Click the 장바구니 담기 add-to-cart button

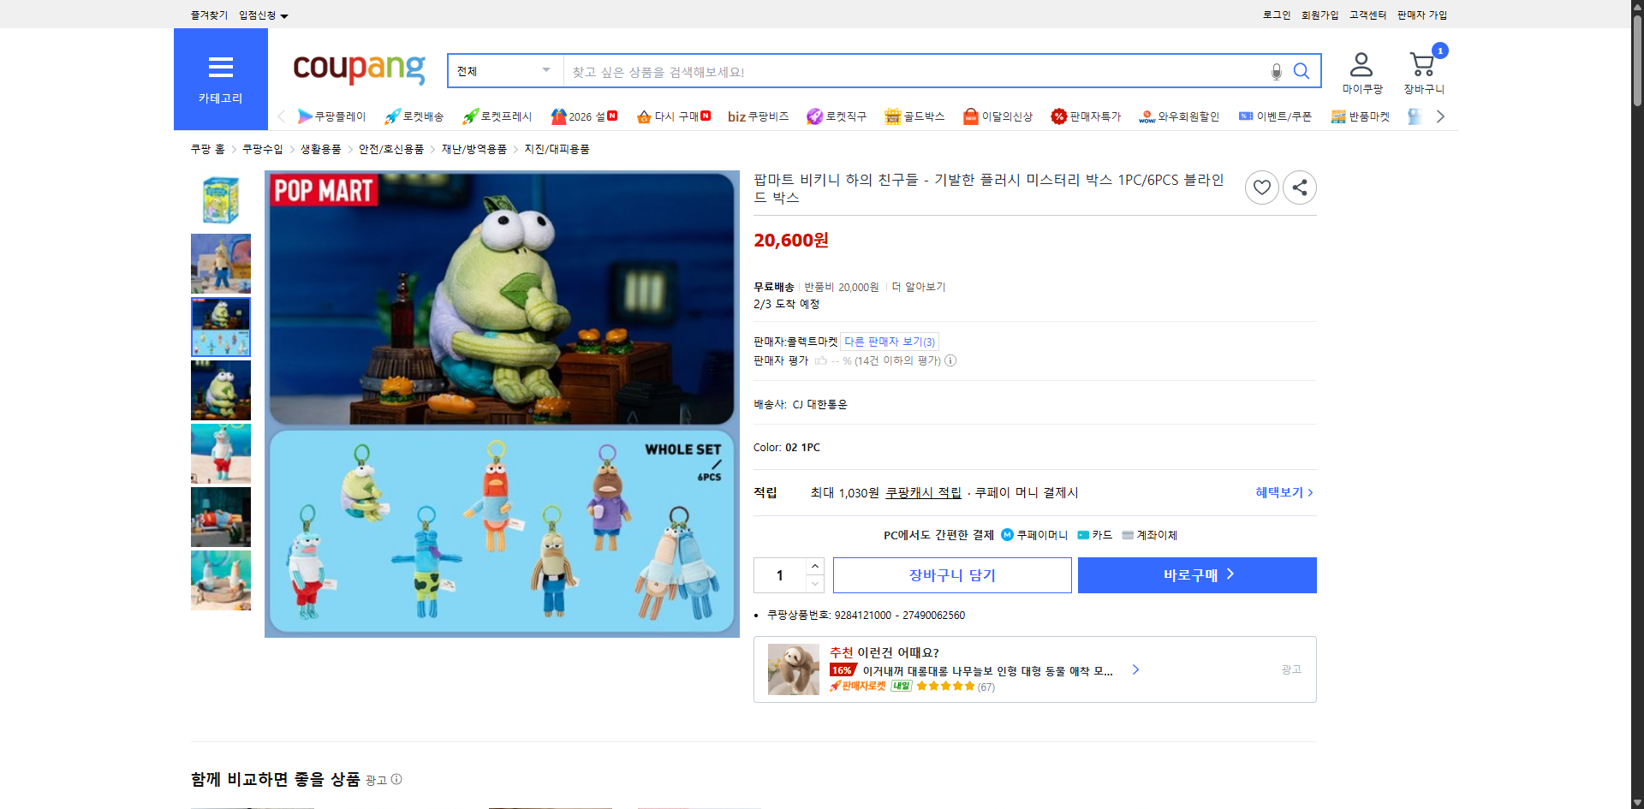952,574
